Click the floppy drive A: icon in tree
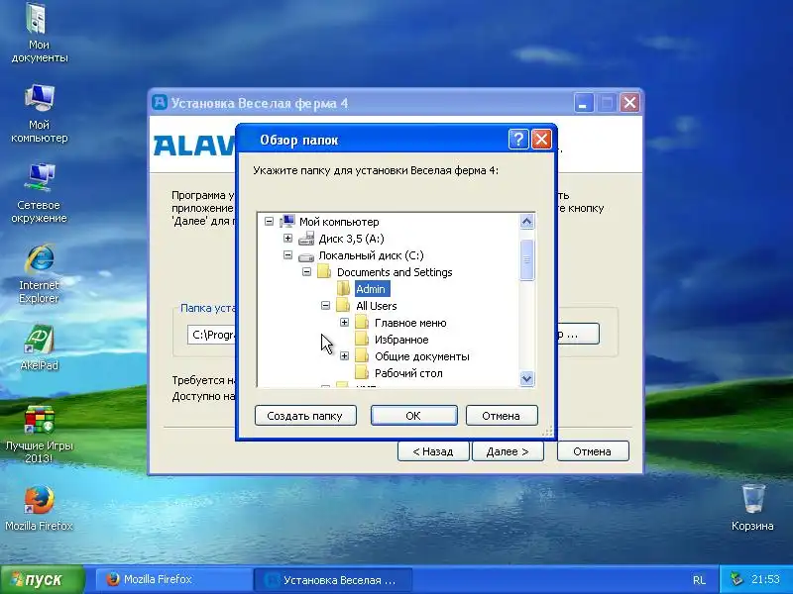The height and width of the screenshot is (594, 793). pyautogui.click(x=306, y=239)
